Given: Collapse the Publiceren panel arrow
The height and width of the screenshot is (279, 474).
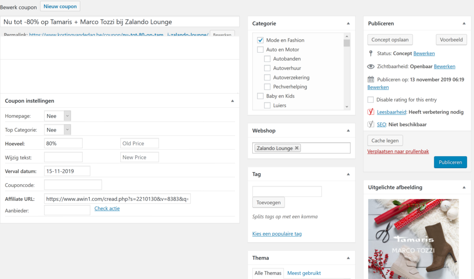Looking at the screenshot, I should tap(464, 23).
